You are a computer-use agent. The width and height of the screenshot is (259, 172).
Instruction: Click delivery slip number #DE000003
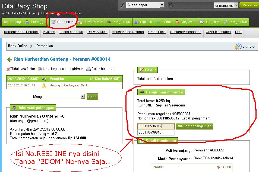181,114
